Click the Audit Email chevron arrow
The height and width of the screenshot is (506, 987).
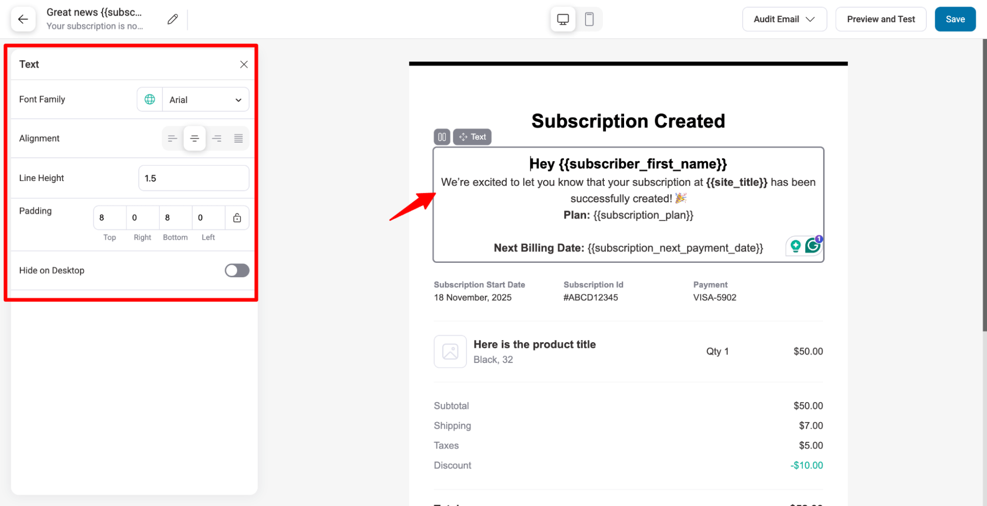(810, 19)
